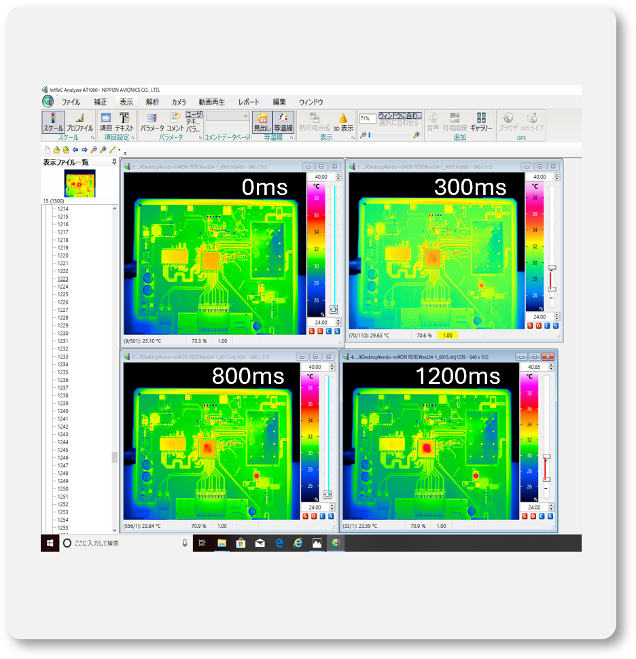Open the 動画再生 video playback menu
Image resolution: width=636 pixels, height=659 pixels.
click(x=212, y=102)
